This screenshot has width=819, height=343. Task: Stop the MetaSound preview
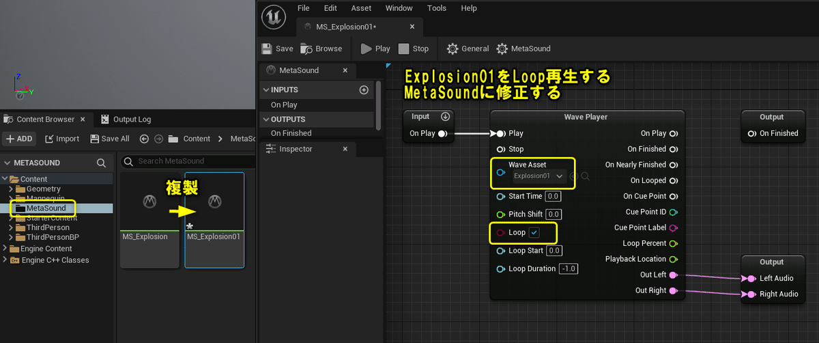coord(414,49)
